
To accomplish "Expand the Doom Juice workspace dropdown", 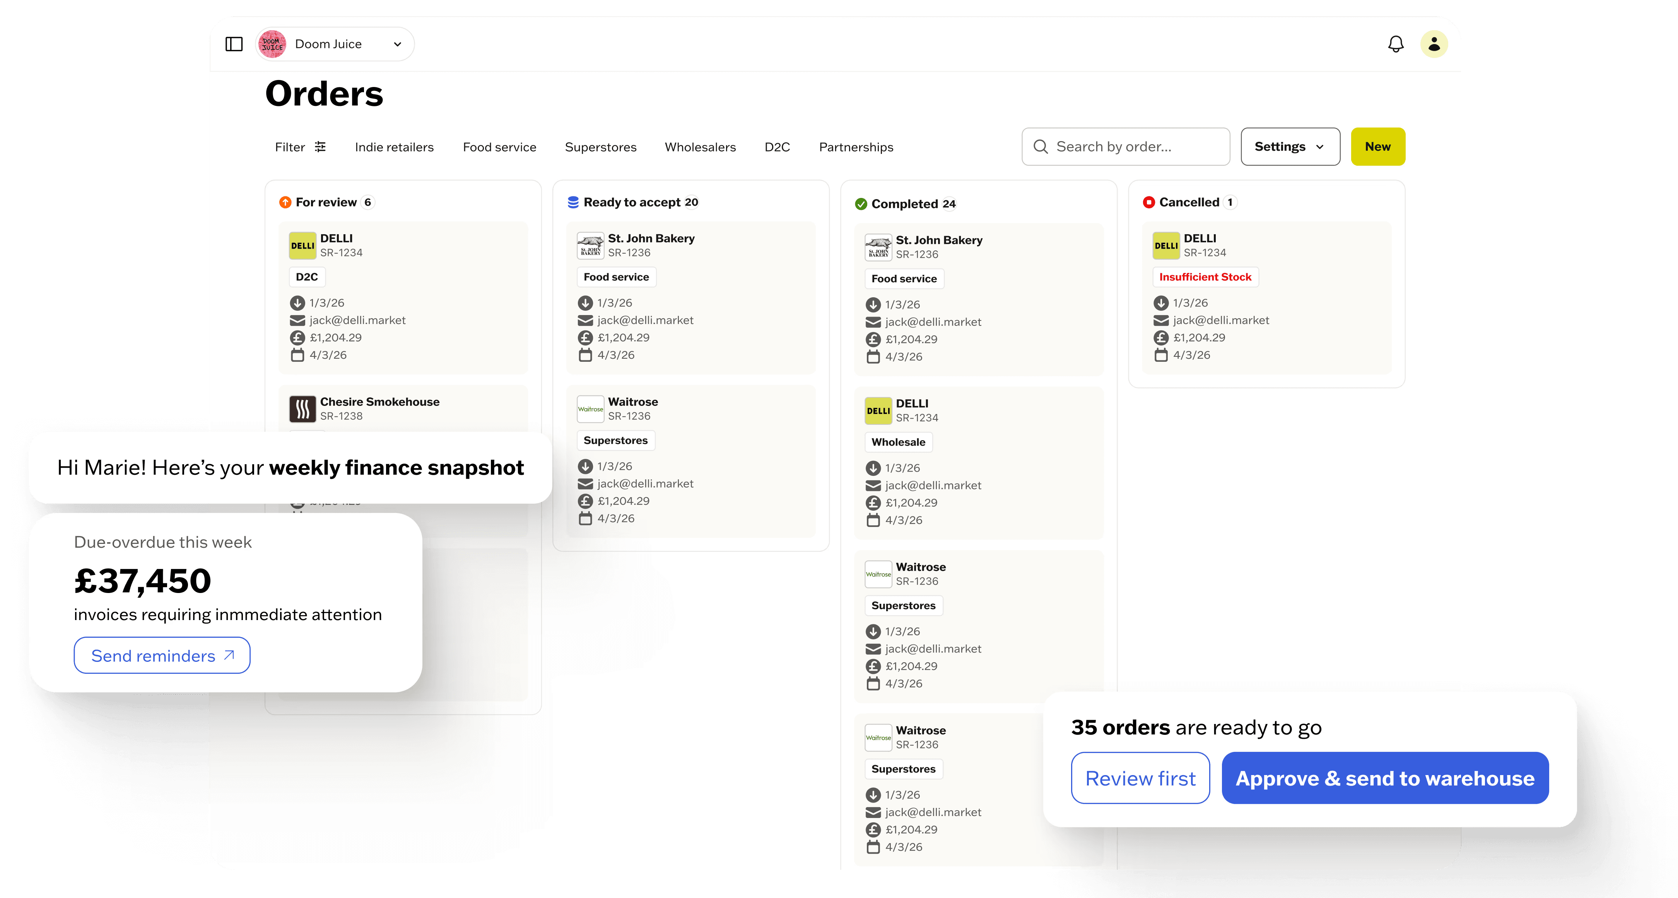I will coord(397,44).
